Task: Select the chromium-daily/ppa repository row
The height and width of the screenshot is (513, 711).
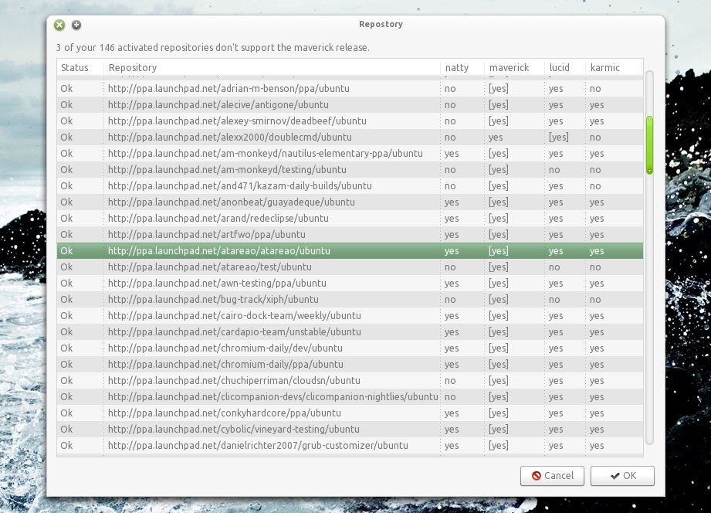Action: 350,365
